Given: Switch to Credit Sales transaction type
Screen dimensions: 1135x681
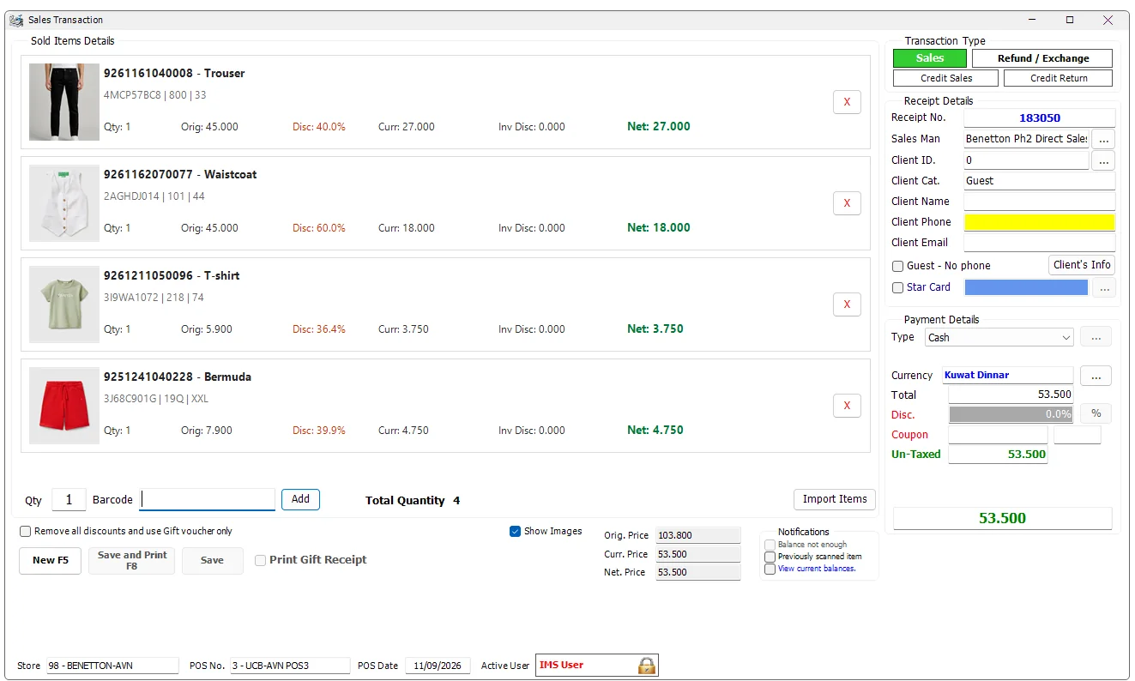Looking at the screenshot, I should (x=946, y=78).
